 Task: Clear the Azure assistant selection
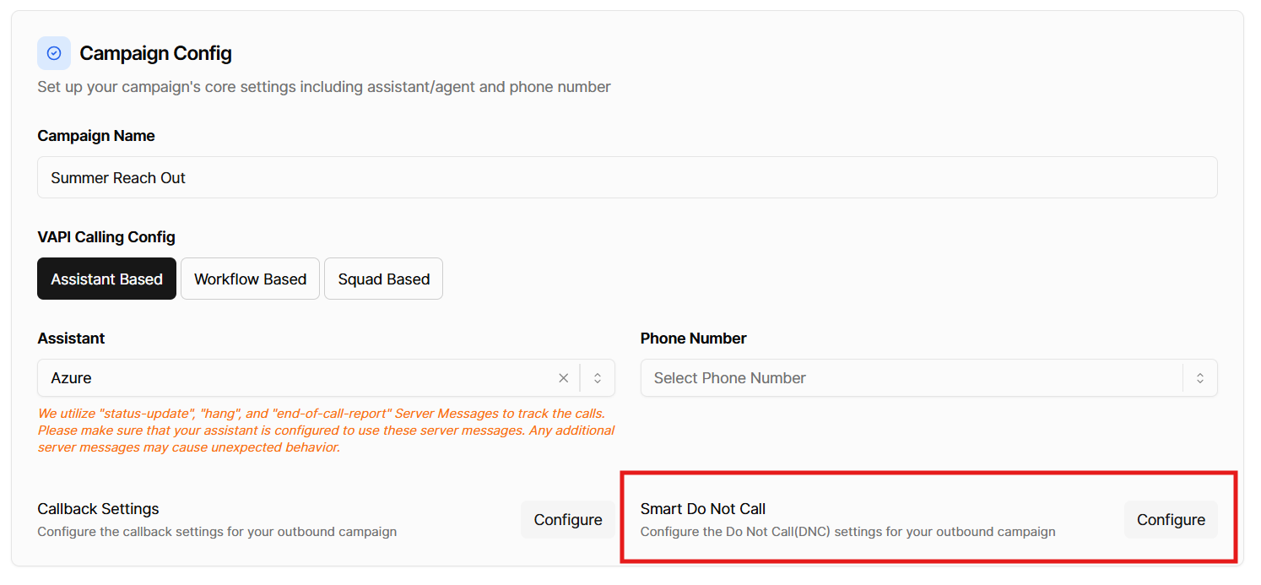[564, 378]
